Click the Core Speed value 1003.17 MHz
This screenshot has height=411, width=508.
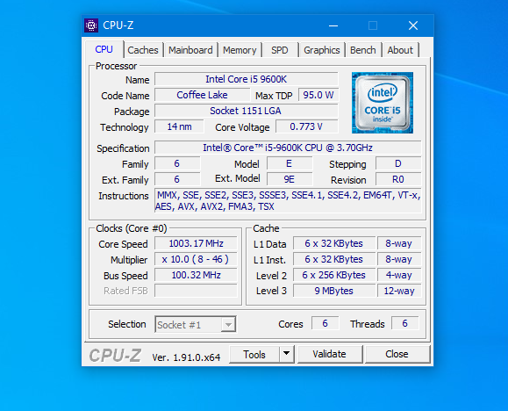coord(196,243)
